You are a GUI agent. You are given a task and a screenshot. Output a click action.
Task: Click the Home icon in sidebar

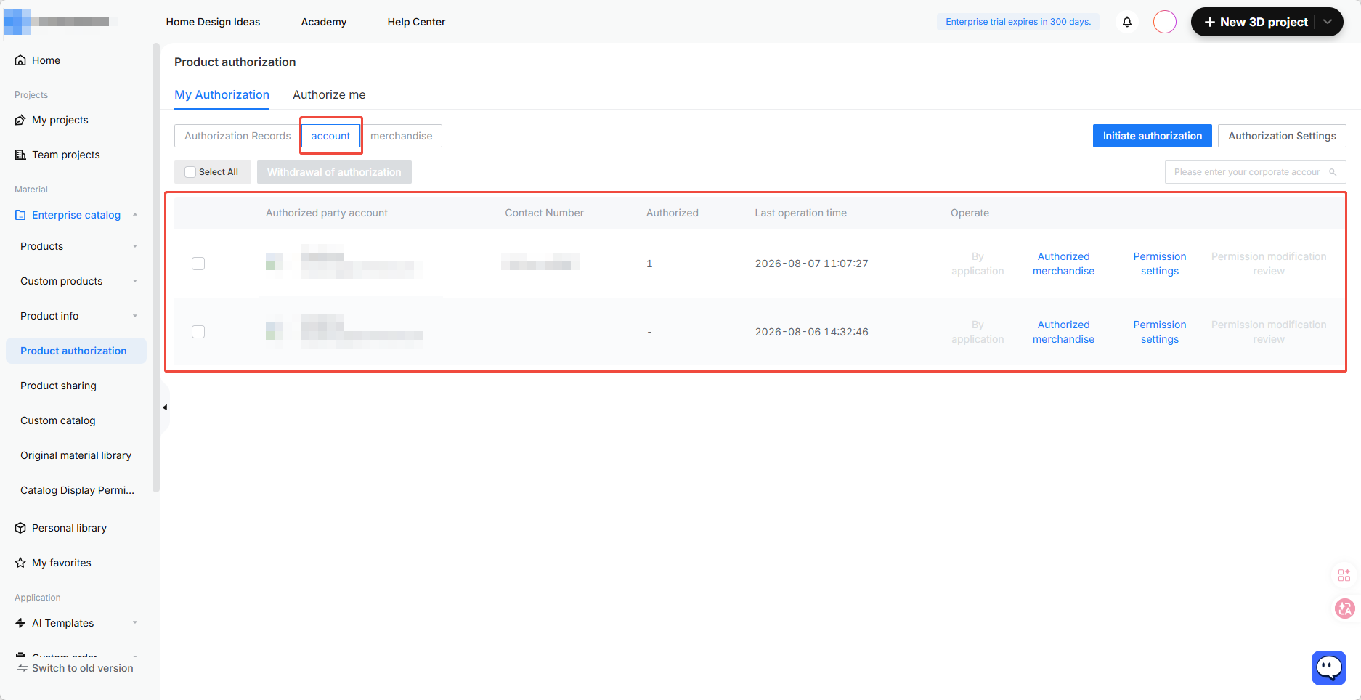click(x=20, y=60)
